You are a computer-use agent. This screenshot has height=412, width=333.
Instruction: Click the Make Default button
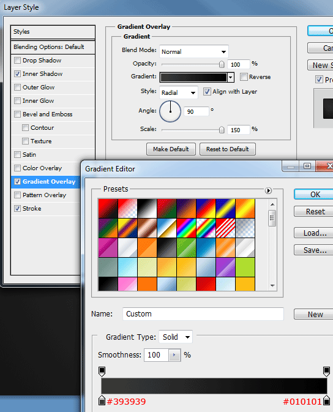pyautogui.click(x=171, y=149)
